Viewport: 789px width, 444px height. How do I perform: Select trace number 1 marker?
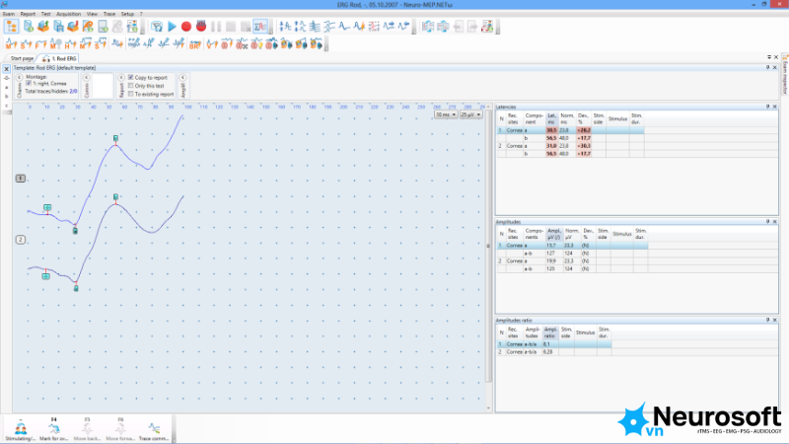coord(21,179)
